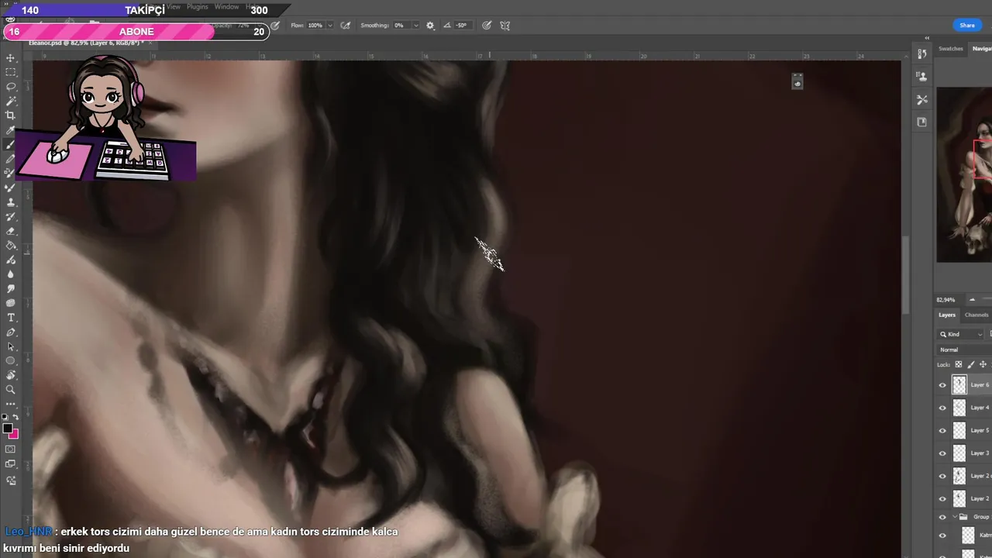Click the Navigator preview thumbnail
The height and width of the screenshot is (558, 992).
click(964, 174)
